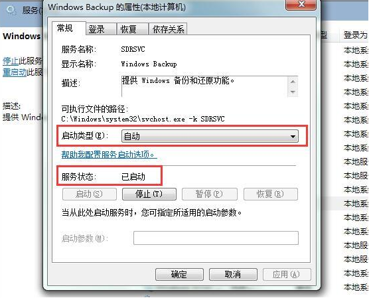Select the 启动类型 combo box showing 自动
369x298 pixels.
pyautogui.click(x=210, y=136)
